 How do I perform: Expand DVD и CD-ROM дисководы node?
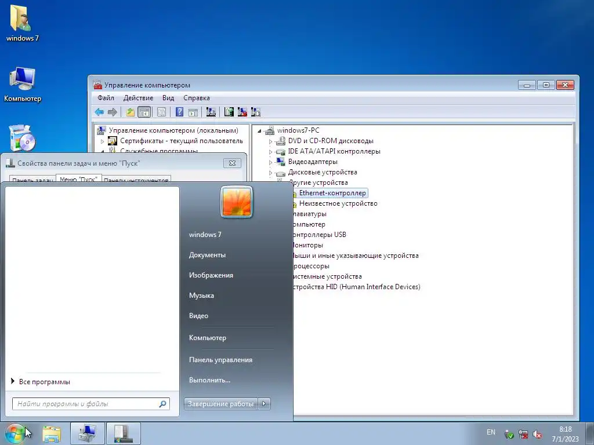click(270, 141)
